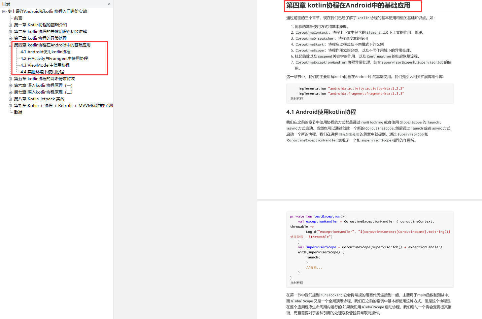Collapse the root 史上最详Android版kotlin协程入门进阶实战 node
The height and width of the screenshot is (319, 482).
tap(4, 11)
